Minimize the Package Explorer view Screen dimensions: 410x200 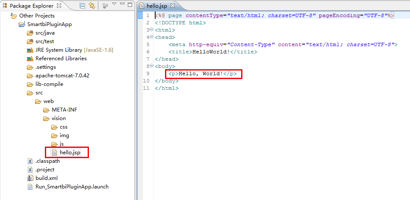pyautogui.click(x=122, y=4)
